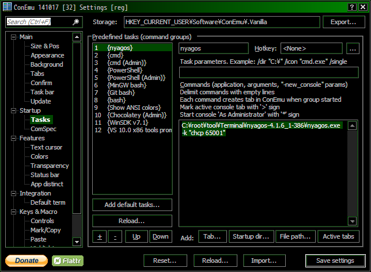Viewport: 371px width, 272px height.
Task: Click the Import... button
Action: 264,260
